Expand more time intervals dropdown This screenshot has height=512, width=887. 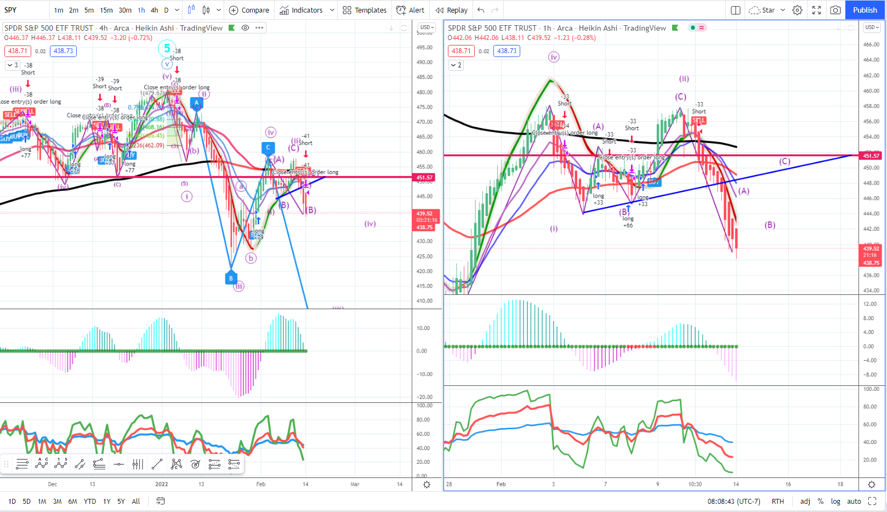[177, 10]
